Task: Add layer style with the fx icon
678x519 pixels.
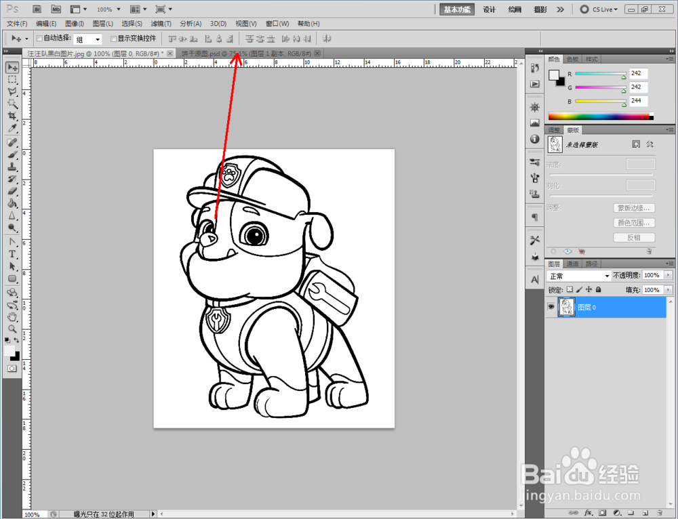Action: [x=588, y=512]
